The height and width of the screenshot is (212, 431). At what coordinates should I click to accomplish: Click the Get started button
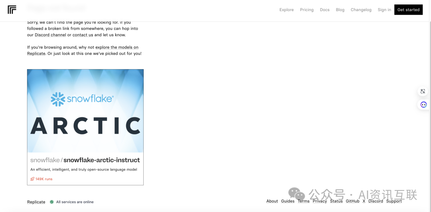pyautogui.click(x=409, y=10)
